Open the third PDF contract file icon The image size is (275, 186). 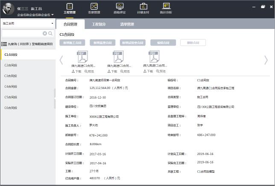point(154,56)
